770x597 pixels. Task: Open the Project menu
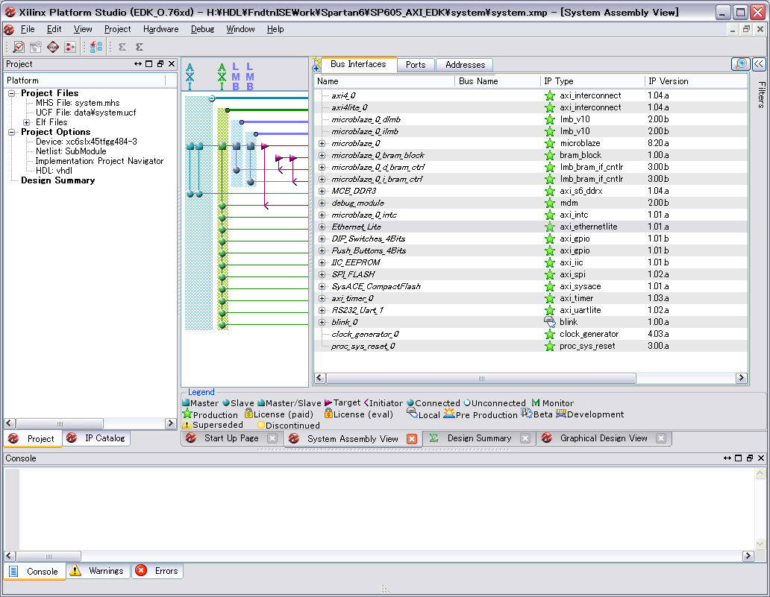pyautogui.click(x=117, y=29)
